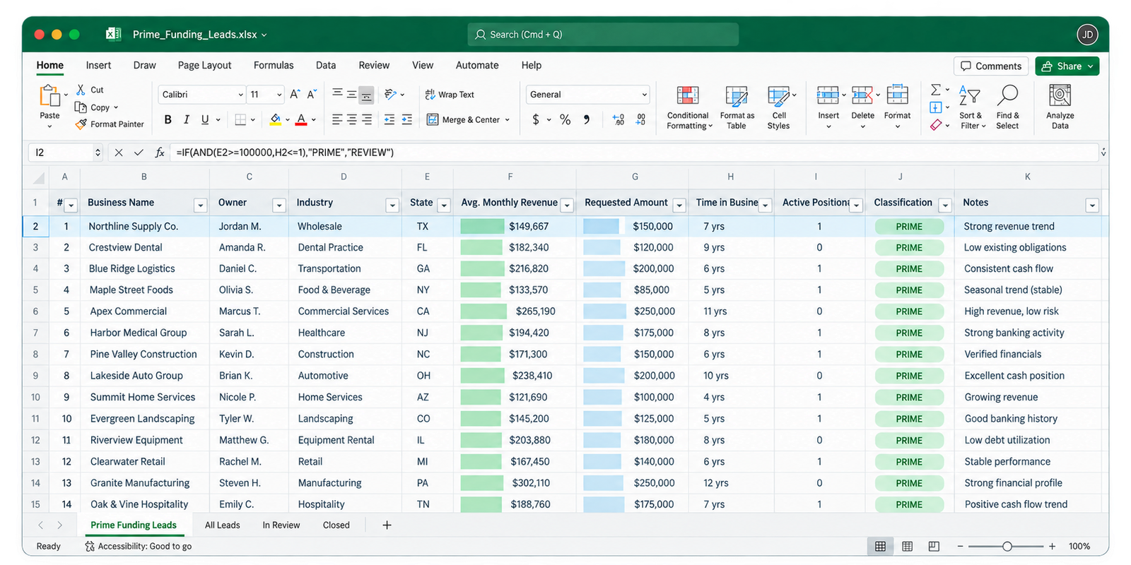Click the zoom in plus button
1131x565 pixels.
[x=1052, y=547]
